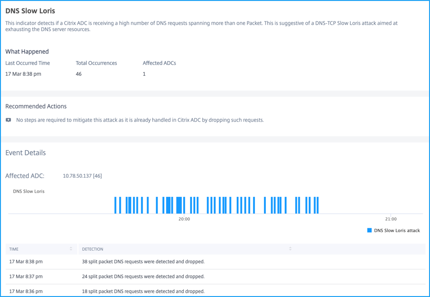The width and height of the screenshot is (430, 297).
Task: Sort by the TIME column arrows
Action: point(71,249)
